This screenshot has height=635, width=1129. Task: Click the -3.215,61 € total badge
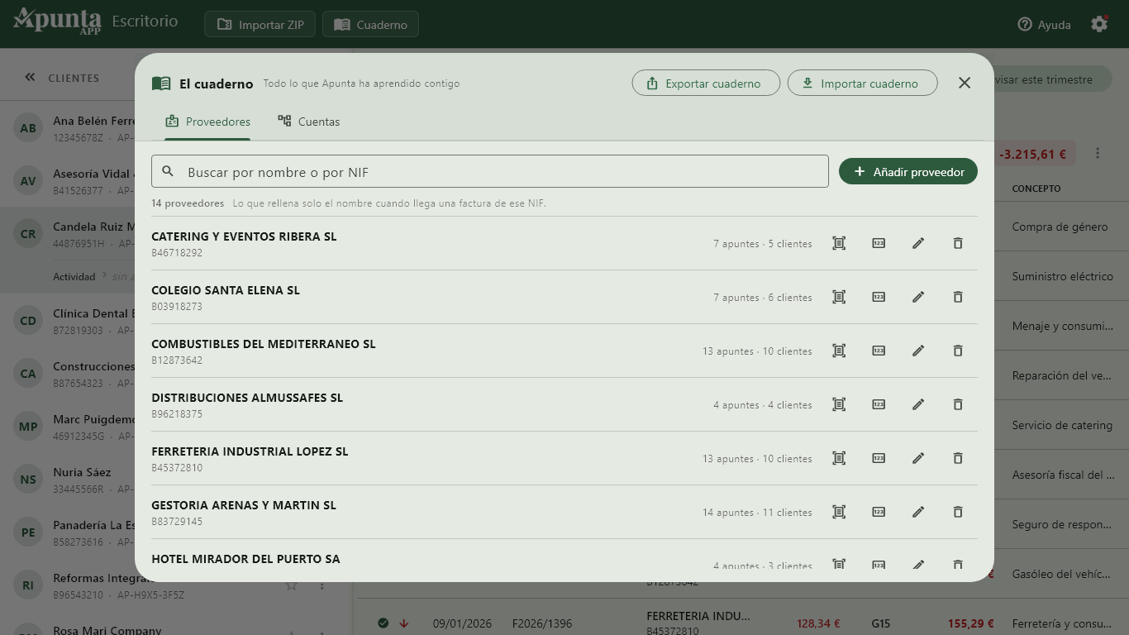(1032, 154)
